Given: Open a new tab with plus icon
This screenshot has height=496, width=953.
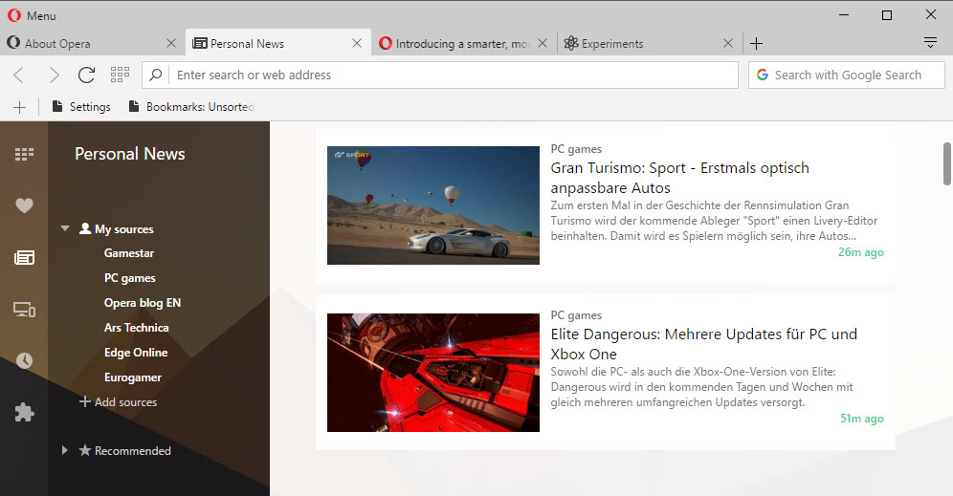Looking at the screenshot, I should 756,43.
